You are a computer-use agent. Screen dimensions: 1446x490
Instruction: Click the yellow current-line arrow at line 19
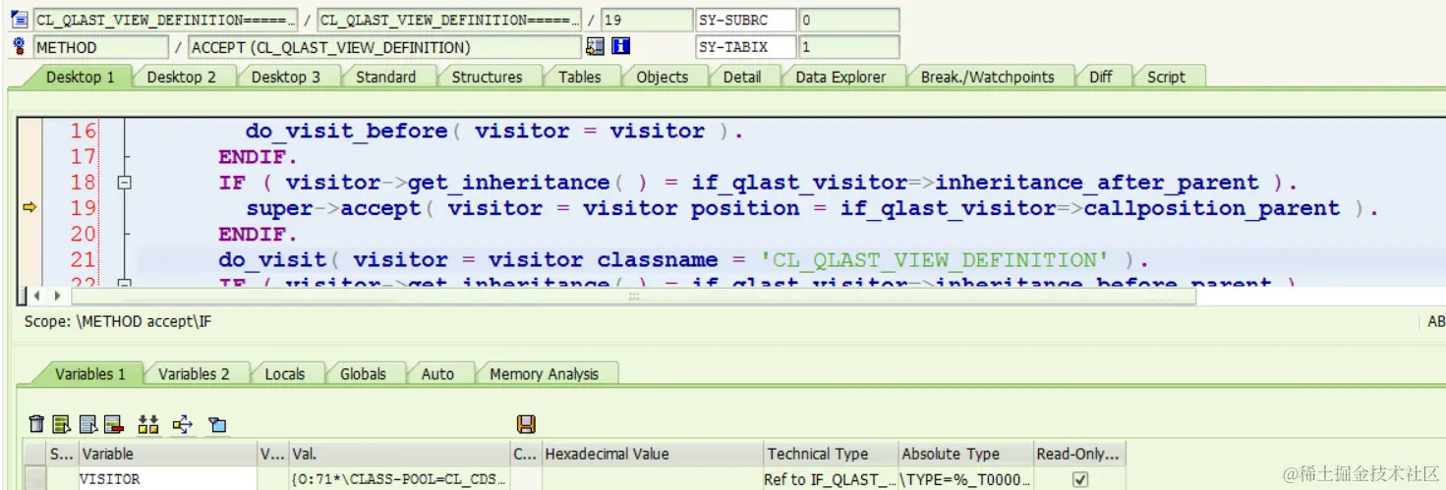point(29,207)
